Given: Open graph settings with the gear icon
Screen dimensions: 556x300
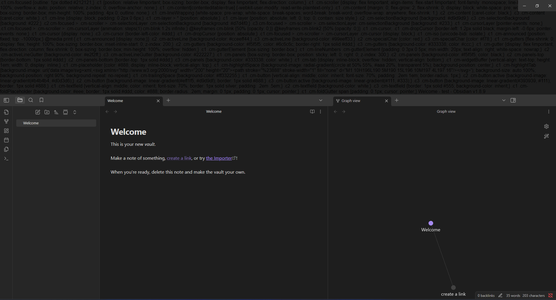Looking at the screenshot, I should (x=546, y=126).
